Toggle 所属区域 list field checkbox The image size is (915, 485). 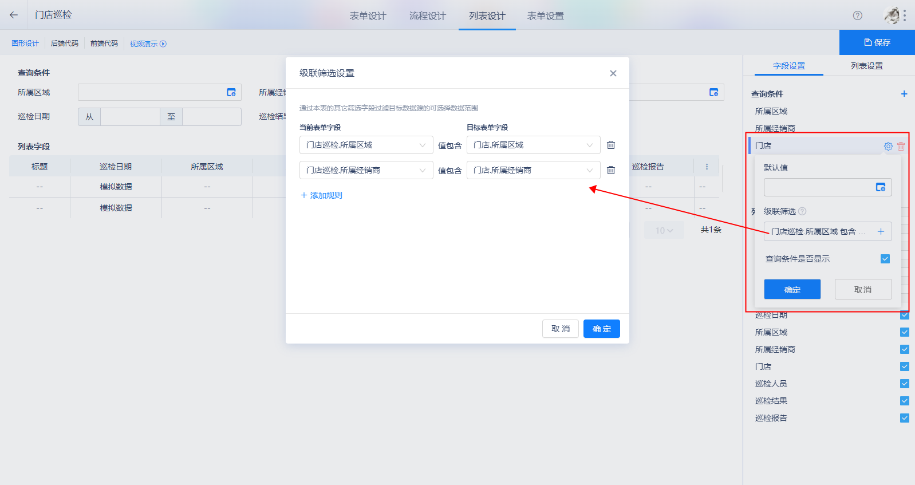[x=905, y=332]
